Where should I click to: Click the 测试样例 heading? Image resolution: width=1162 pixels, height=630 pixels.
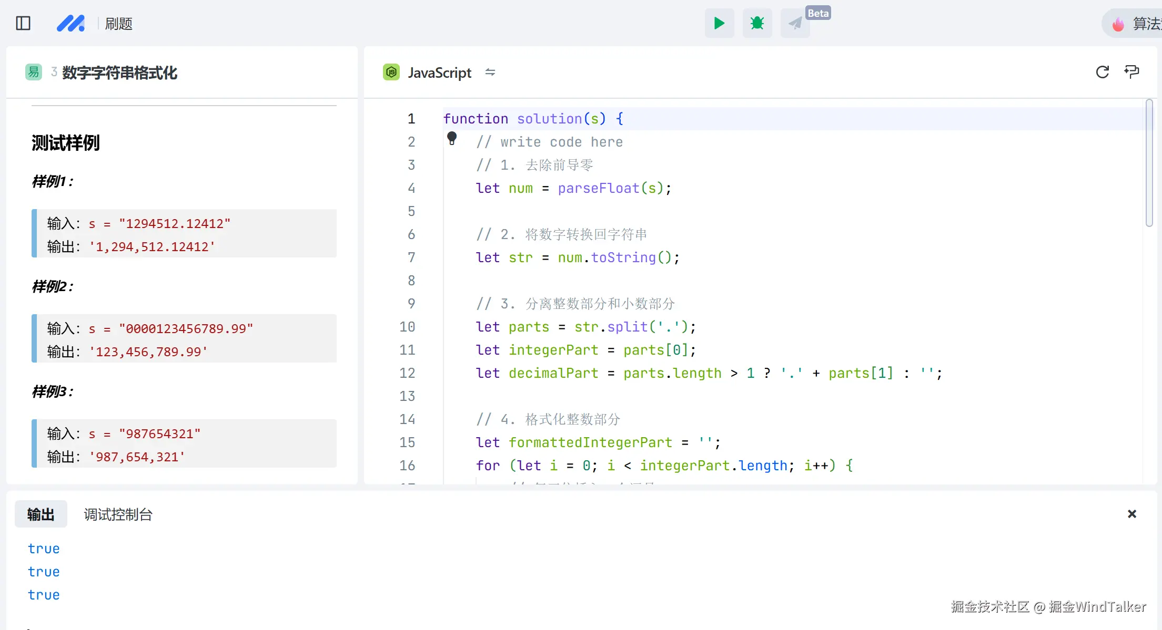pos(66,142)
